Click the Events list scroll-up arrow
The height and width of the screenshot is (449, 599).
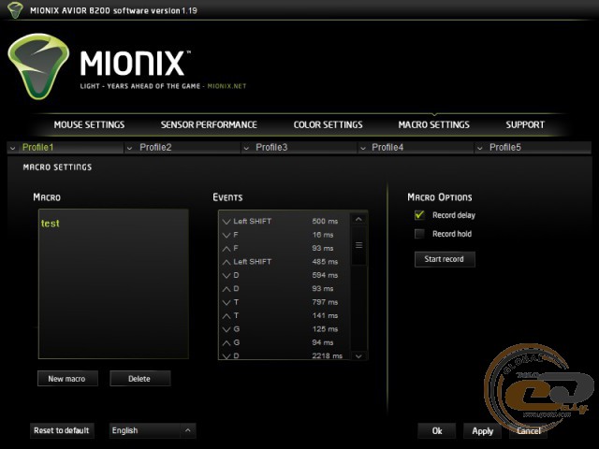click(358, 219)
